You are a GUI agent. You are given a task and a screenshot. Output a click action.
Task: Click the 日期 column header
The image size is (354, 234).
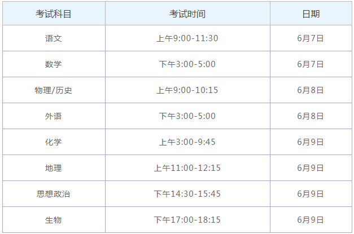(x=311, y=13)
